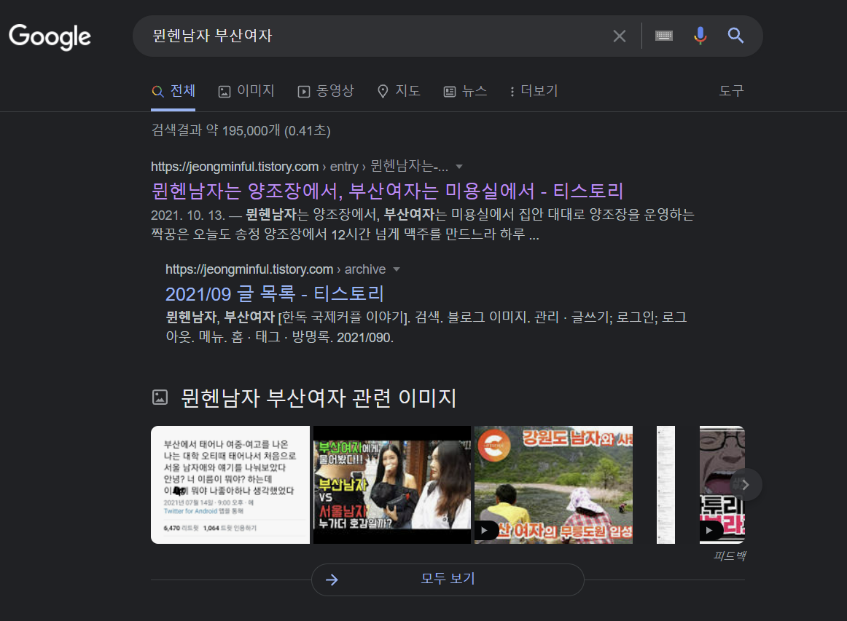The height and width of the screenshot is (621, 847).
Task: Open the 지도 tab
Action: coord(399,91)
